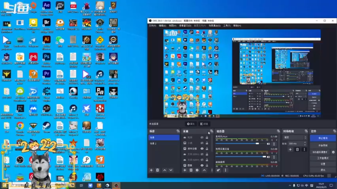
Task: Open advanced audio properties gear in mixer
Action: click(218, 170)
